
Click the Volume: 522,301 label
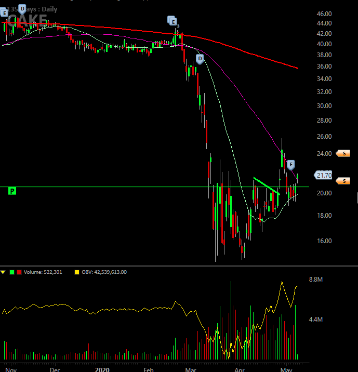43,272
